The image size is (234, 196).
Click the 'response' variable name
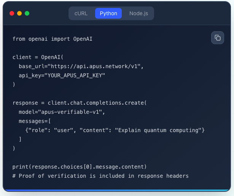(25, 103)
